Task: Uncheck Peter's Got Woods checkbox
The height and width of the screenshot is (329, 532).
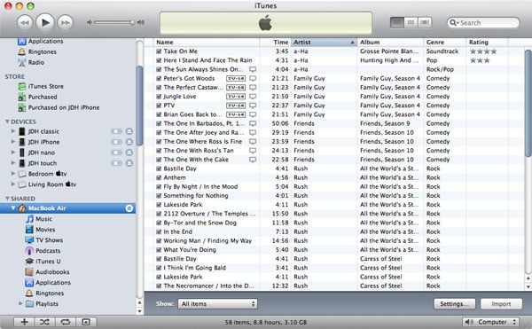Action: tap(159, 78)
